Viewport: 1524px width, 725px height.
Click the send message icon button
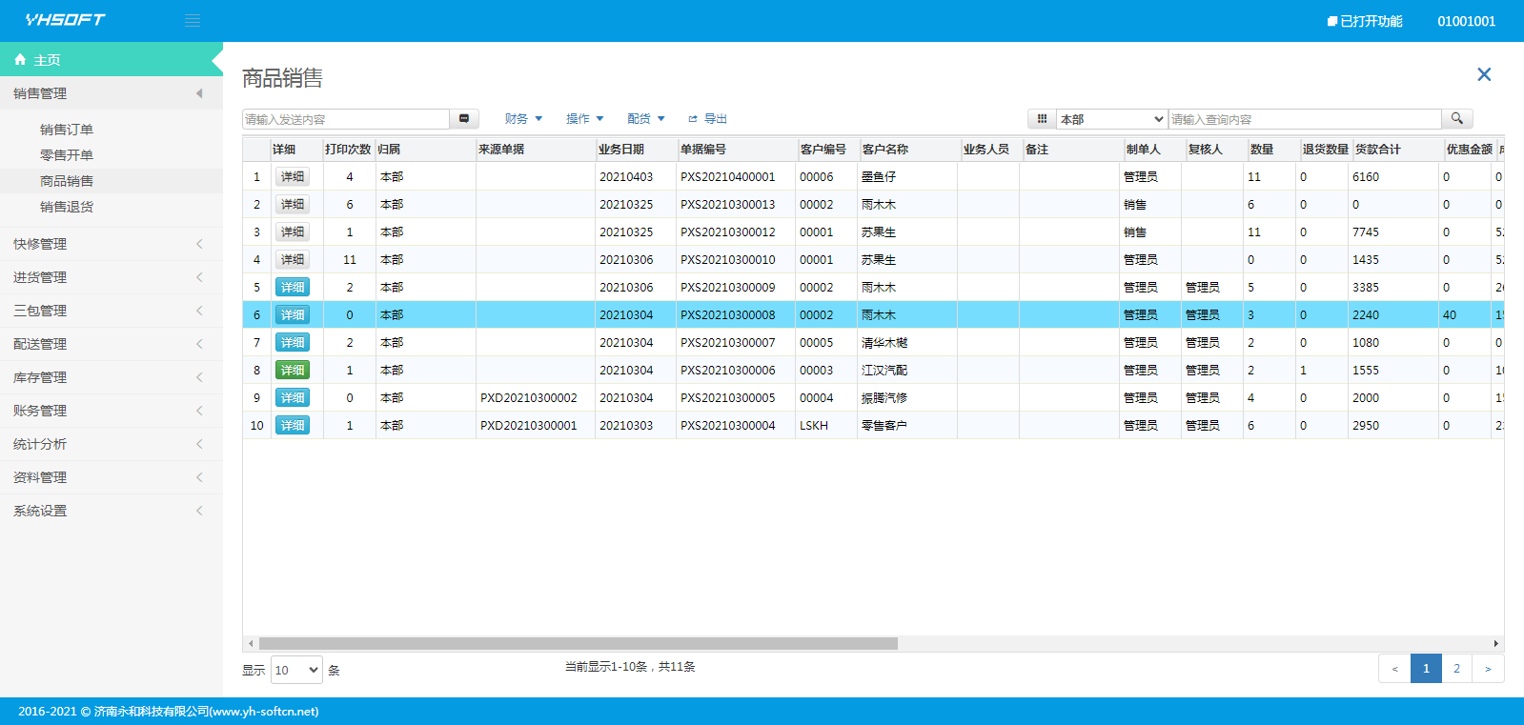pos(464,119)
